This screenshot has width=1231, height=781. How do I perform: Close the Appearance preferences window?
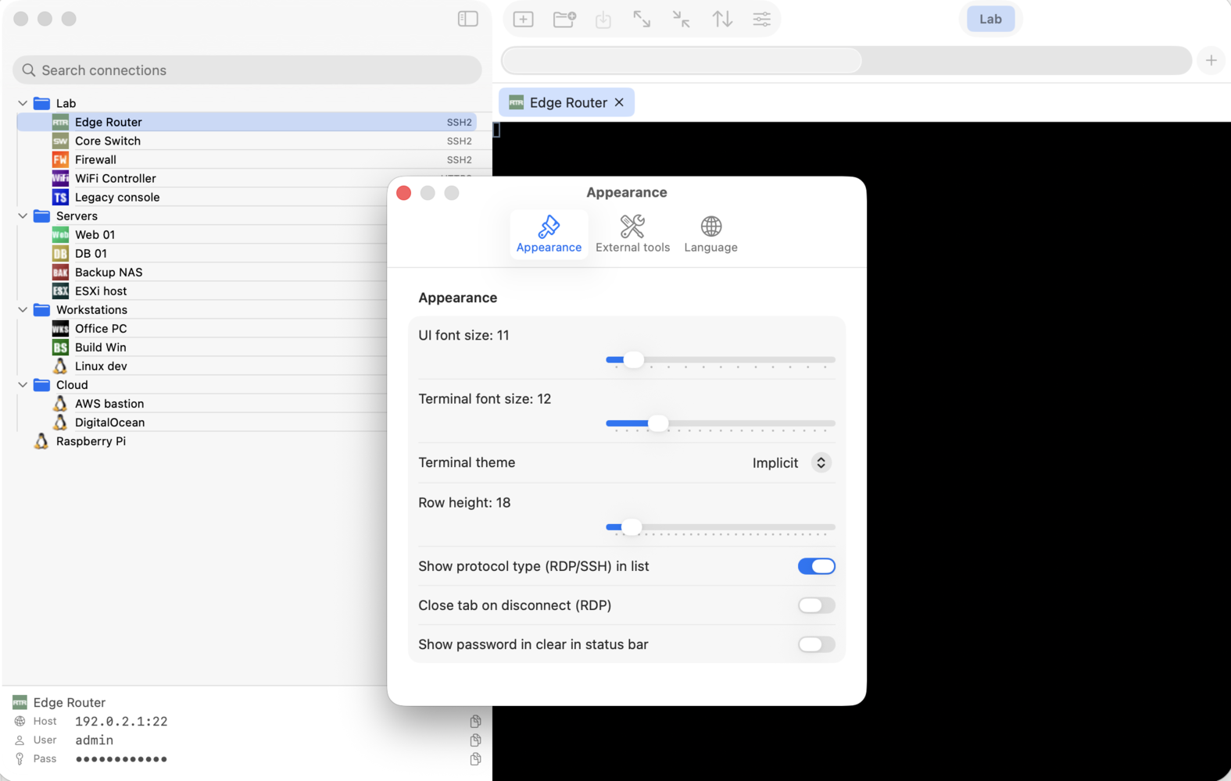click(x=403, y=193)
